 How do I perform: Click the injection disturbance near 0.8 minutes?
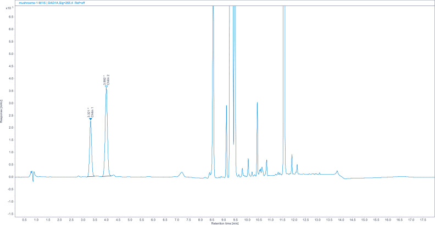point(32,172)
